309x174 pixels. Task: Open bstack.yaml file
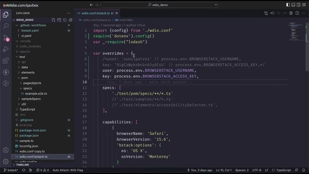coord(30,30)
